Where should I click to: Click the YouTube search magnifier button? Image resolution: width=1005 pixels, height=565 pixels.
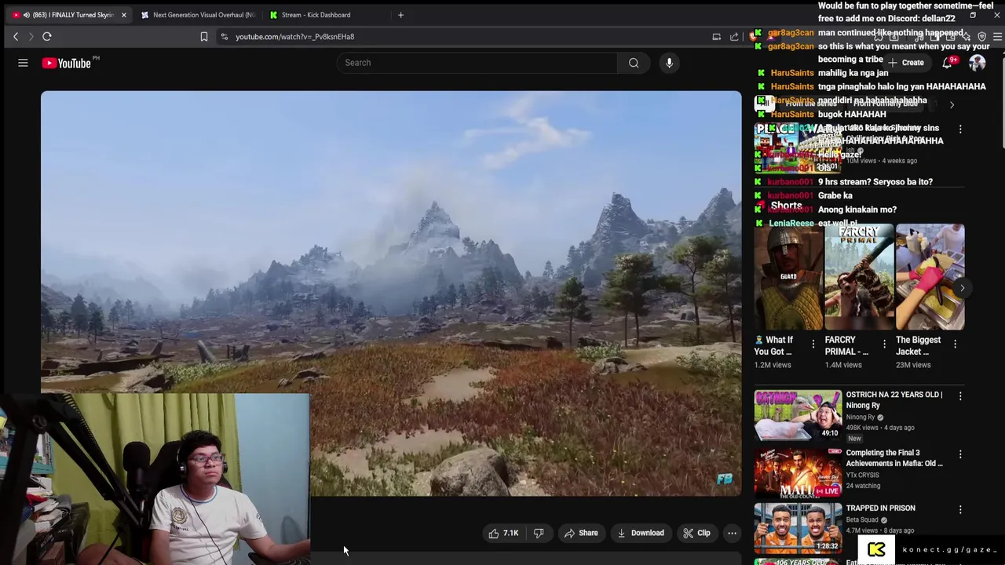[x=634, y=63]
